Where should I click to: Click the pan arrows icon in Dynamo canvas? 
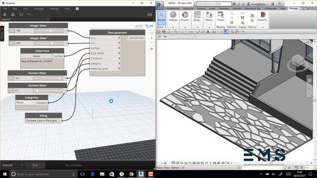point(152,49)
